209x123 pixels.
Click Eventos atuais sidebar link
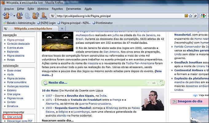pyautogui.click(x=15, y=48)
